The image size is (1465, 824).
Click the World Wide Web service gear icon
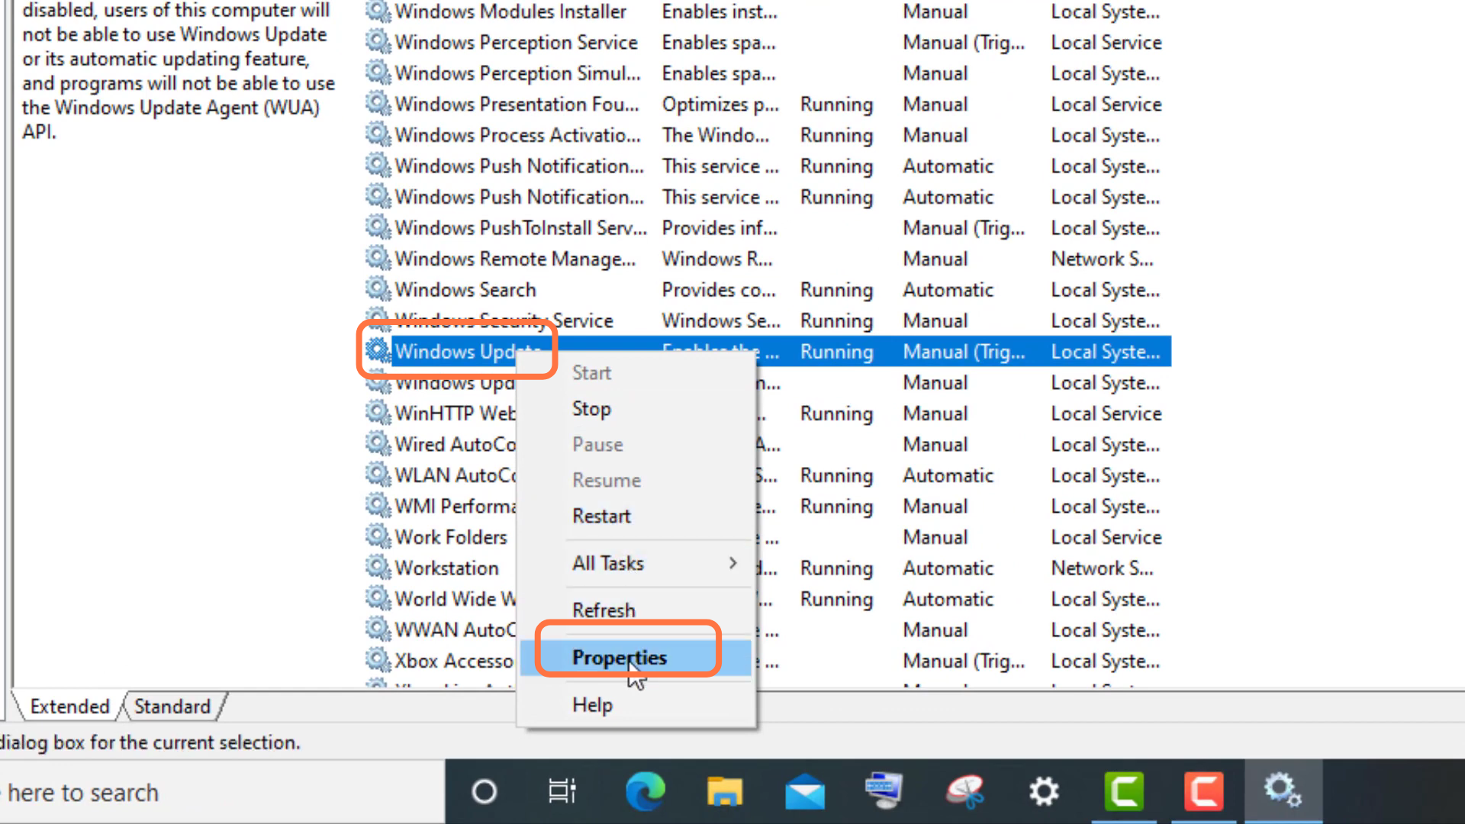[x=378, y=597]
